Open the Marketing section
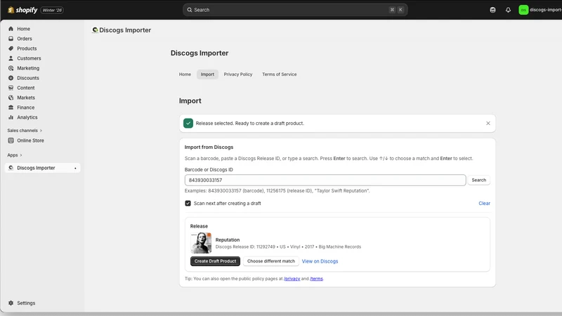Image resolution: width=562 pixels, height=316 pixels. (28, 68)
